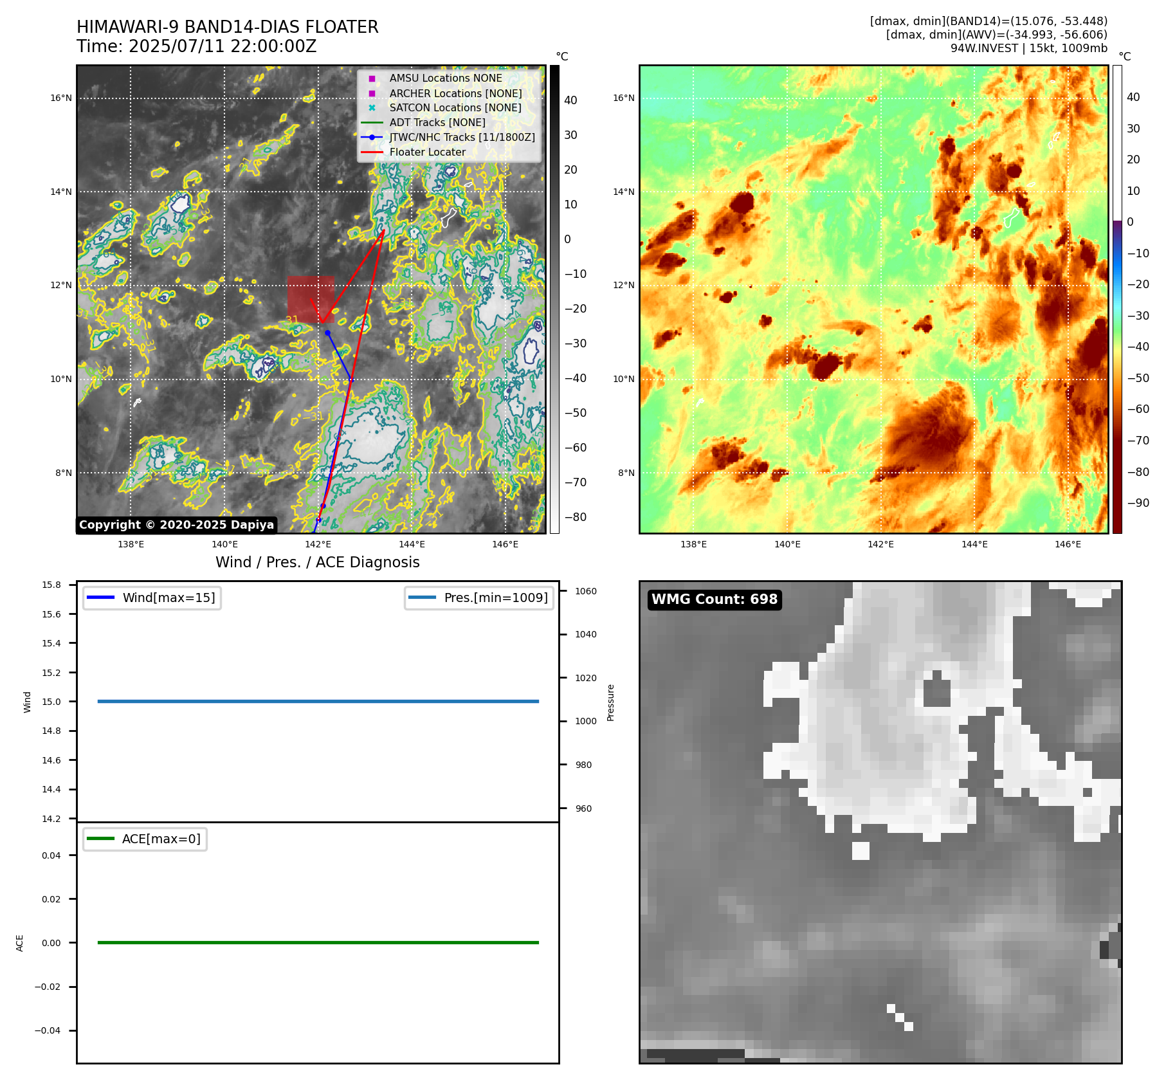
Task: Click the vertical ACE axis label
Action: click(20, 943)
